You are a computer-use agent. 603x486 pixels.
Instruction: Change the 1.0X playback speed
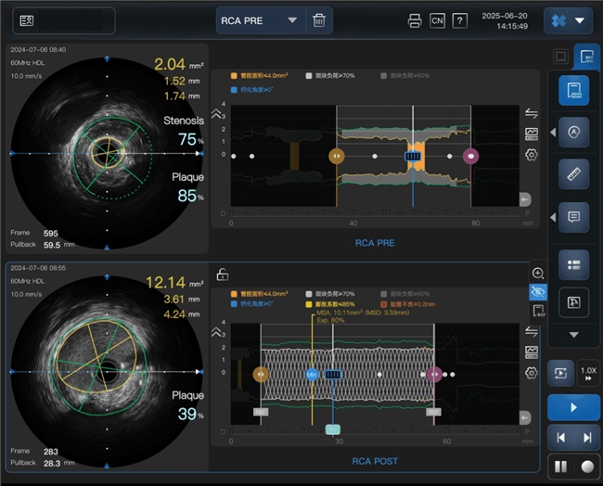coord(588,373)
